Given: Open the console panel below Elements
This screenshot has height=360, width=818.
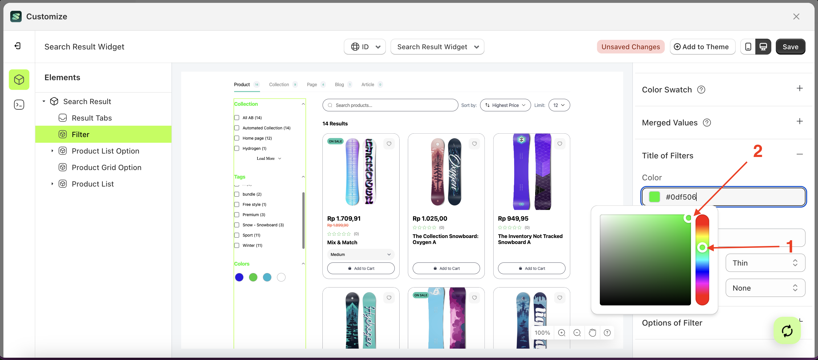Looking at the screenshot, I should pyautogui.click(x=19, y=105).
